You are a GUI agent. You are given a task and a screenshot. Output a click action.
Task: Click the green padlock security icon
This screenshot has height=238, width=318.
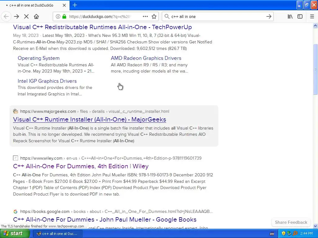coord(64,17)
